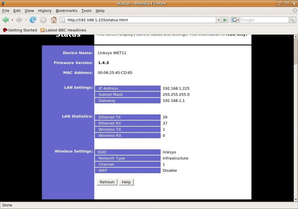Click the Firefox logo in the title bar
The image size is (298, 209).
pyautogui.click(x=3, y=3)
